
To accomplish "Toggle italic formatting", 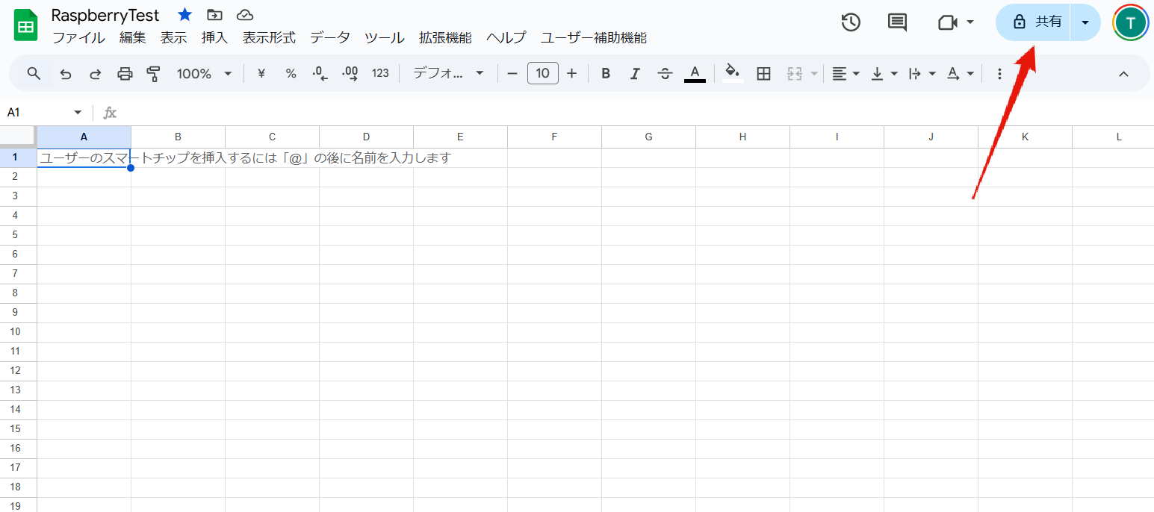I will click(635, 73).
